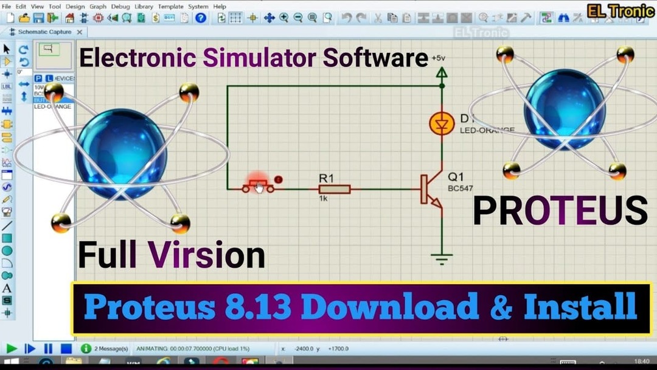Image resolution: width=657 pixels, height=370 pixels.
Task: Click the Redo arrow icon
Action: click(361, 18)
